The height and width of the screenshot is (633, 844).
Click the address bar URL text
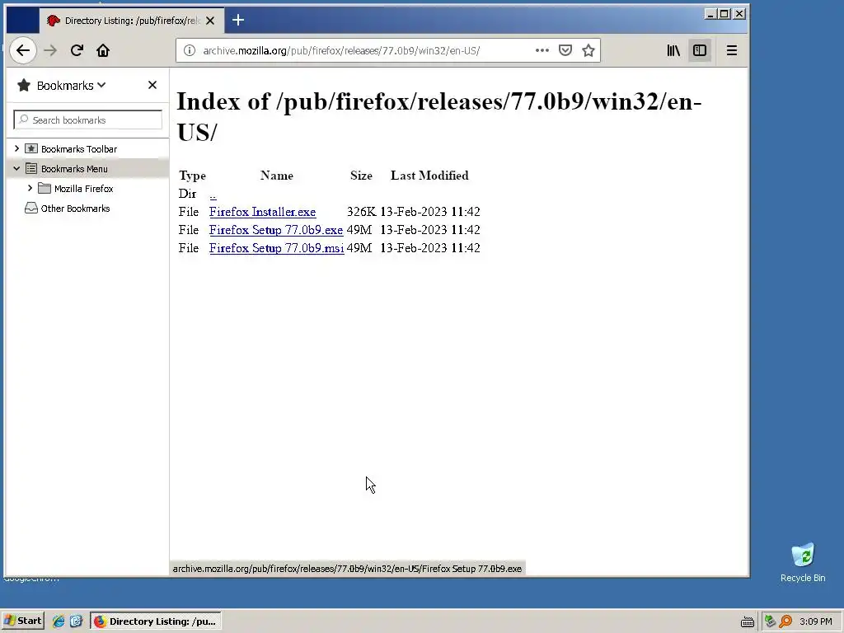point(341,50)
